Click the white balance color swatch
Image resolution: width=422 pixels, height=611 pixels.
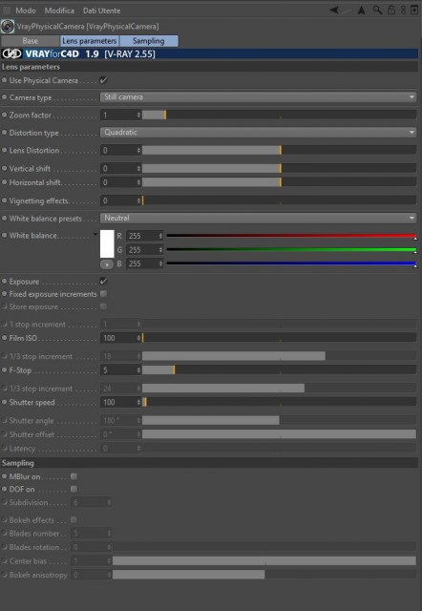(x=107, y=244)
